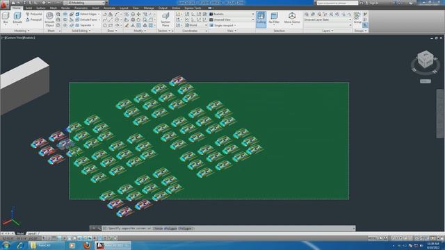Switch to the Surface ribbon tab
445x250 pixels.
pos(41,8)
